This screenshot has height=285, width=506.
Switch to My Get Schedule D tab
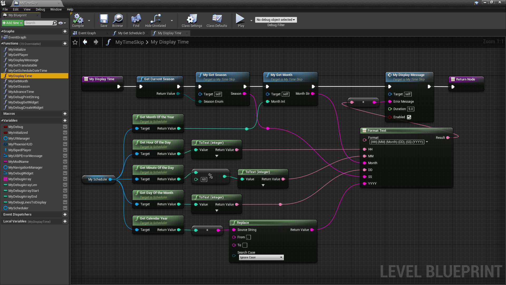click(131, 33)
